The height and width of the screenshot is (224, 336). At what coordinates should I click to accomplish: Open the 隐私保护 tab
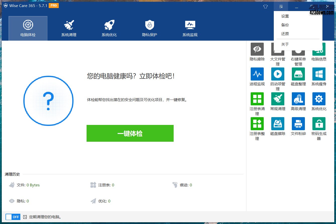coord(149,28)
